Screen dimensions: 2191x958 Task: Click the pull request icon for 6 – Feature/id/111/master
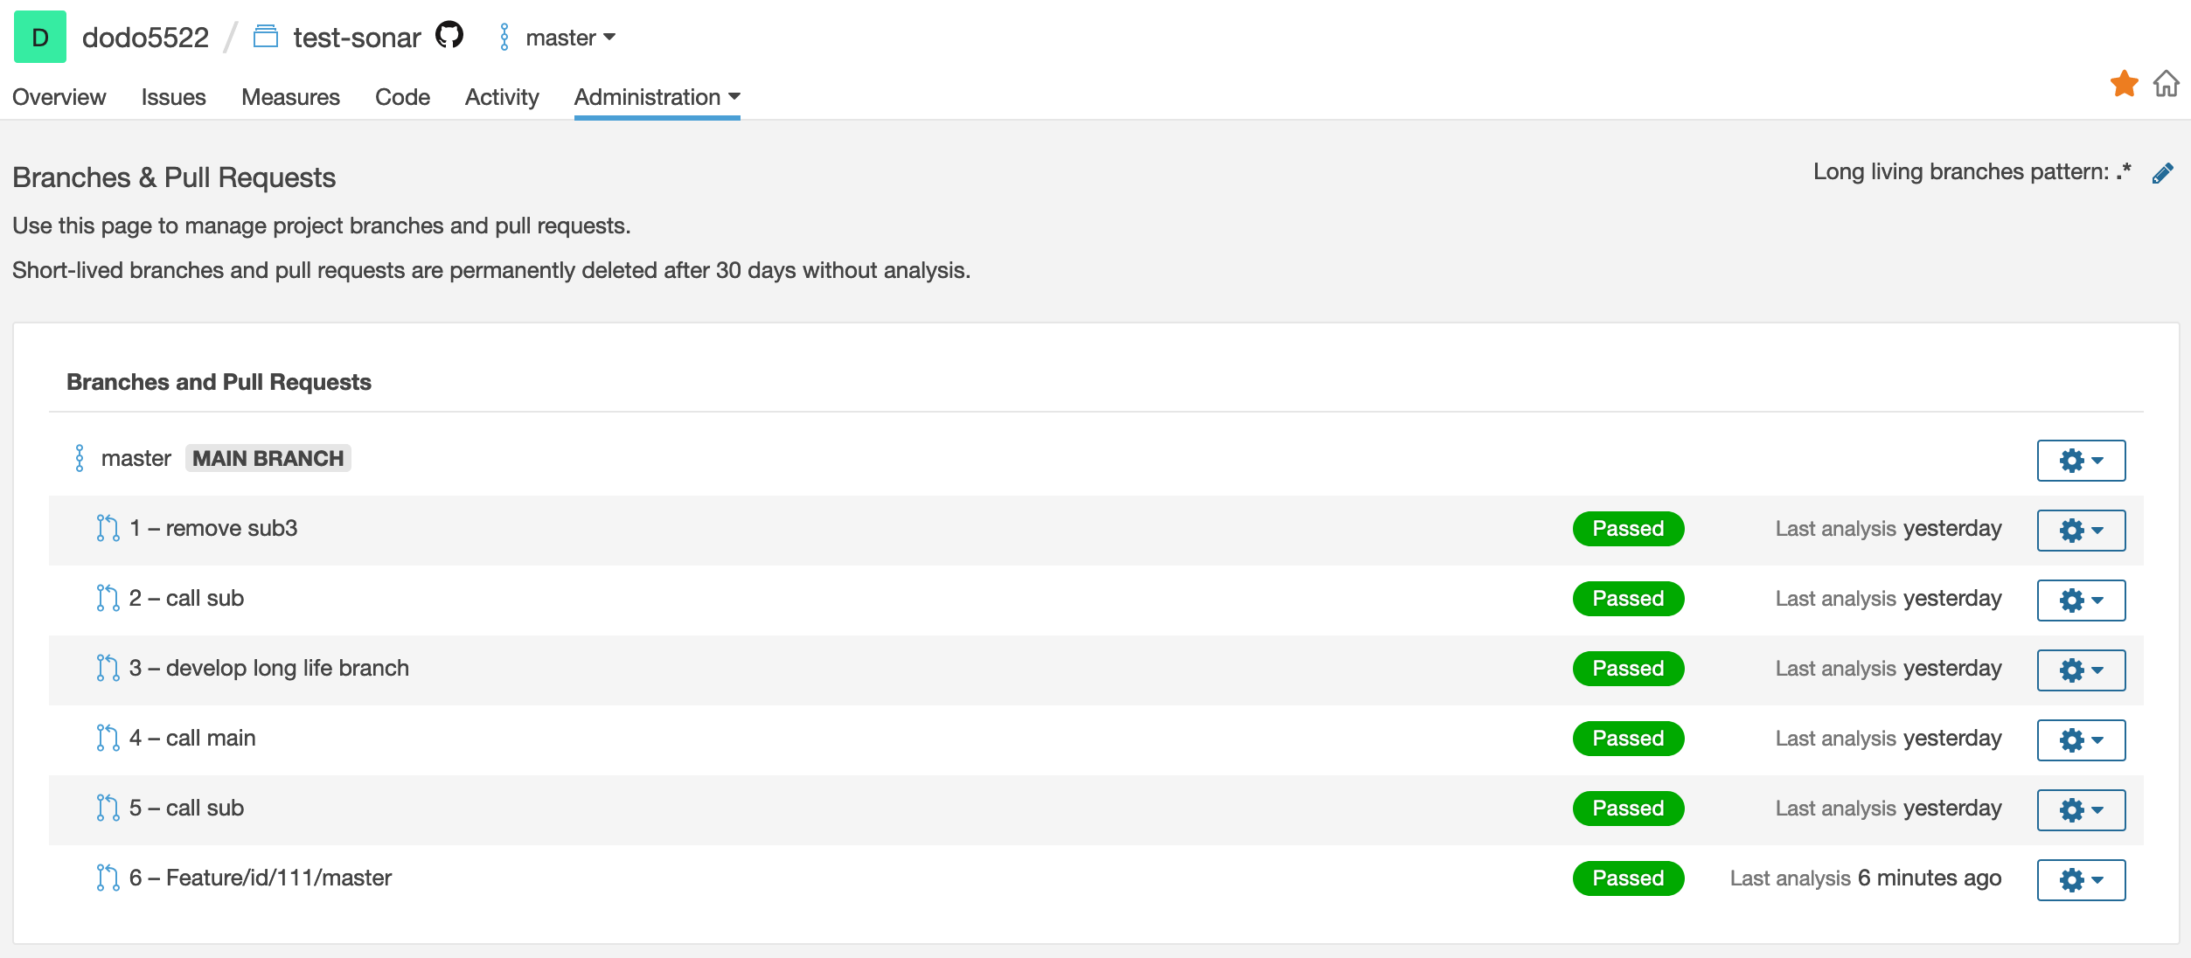click(x=108, y=878)
